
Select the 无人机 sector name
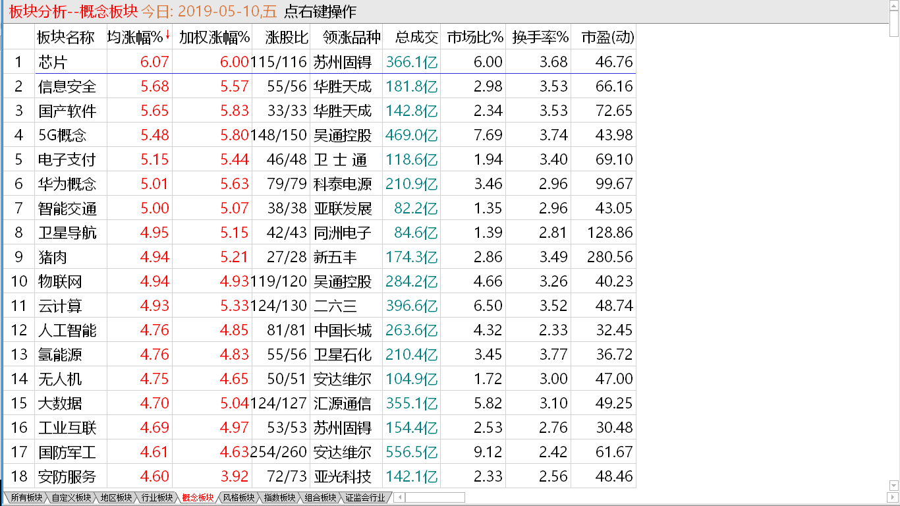[x=60, y=379]
